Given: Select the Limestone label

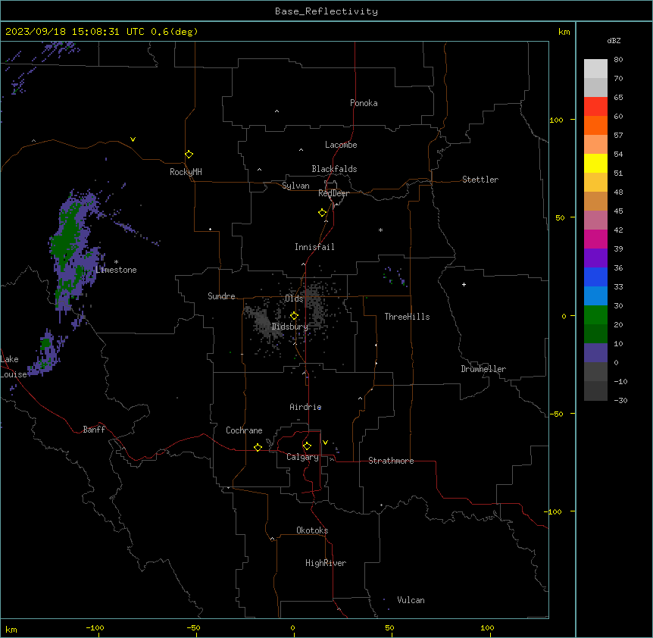Looking at the screenshot, I should [x=116, y=270].
